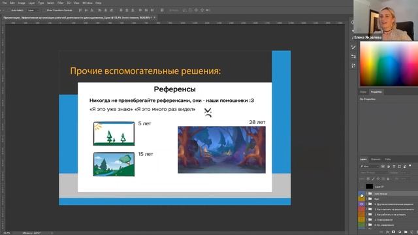Click Add layer mask icon
This screenshot has height=235, width=418.
click(393, 232)
